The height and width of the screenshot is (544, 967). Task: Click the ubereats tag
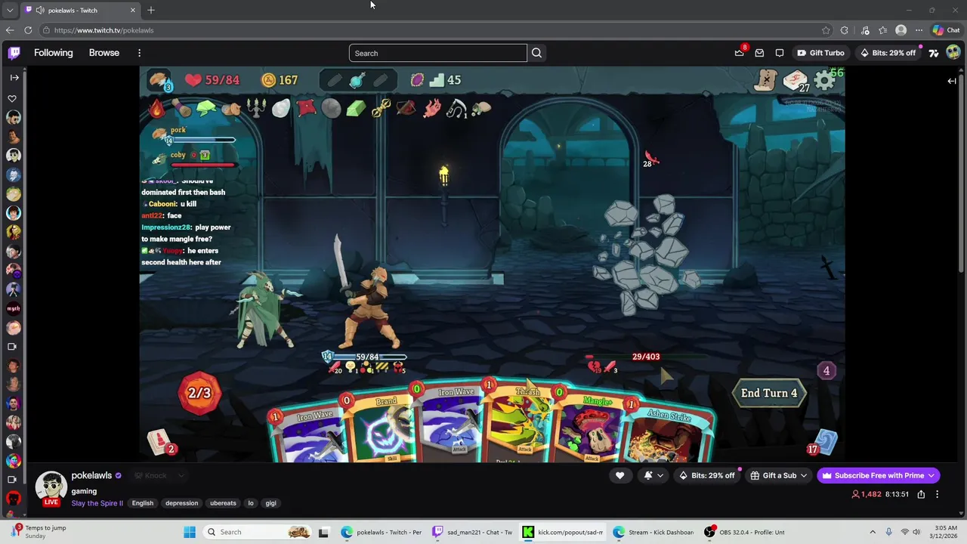coord(223,503)
